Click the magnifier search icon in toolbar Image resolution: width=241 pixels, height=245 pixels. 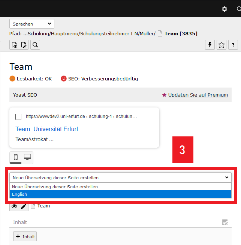coord(35,45)
